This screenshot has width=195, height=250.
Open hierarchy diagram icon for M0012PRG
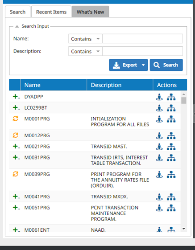click(x=171, y=135)
